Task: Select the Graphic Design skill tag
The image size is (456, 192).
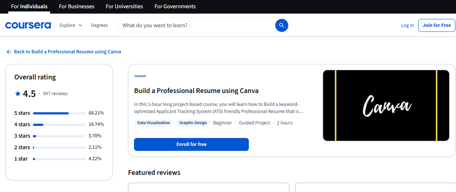Action: 193,123
